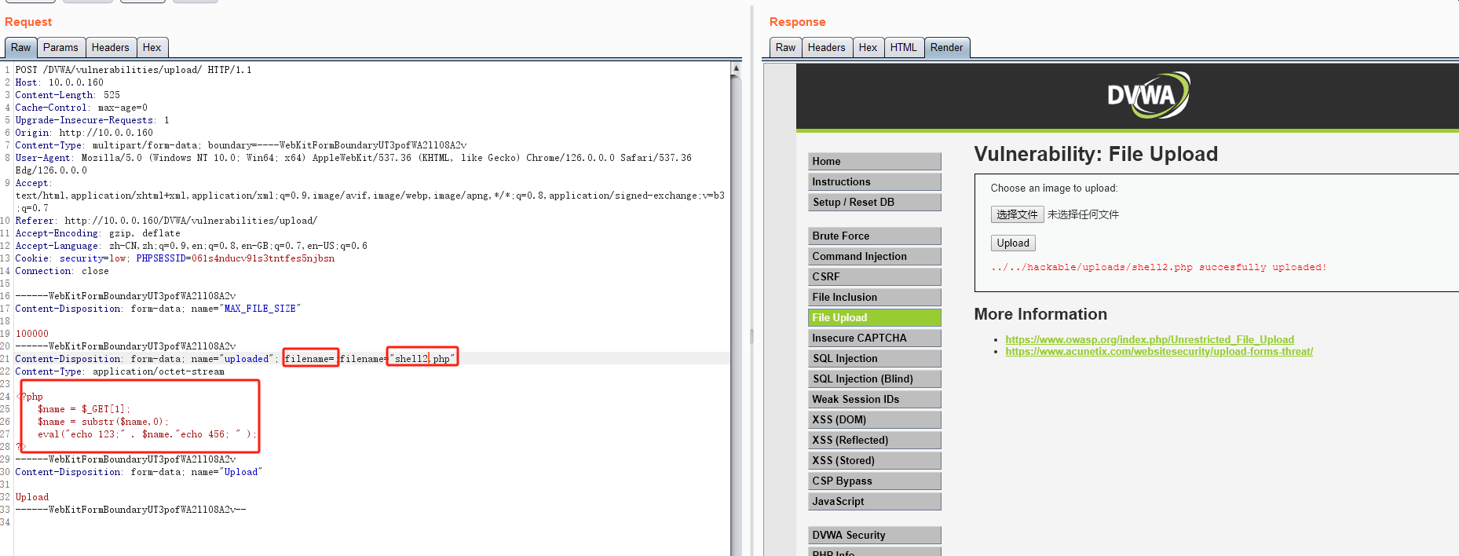Go to Home in the DVWA menu
The width and height of the screenshot is (1459, 556).
(x=874, y=161)
